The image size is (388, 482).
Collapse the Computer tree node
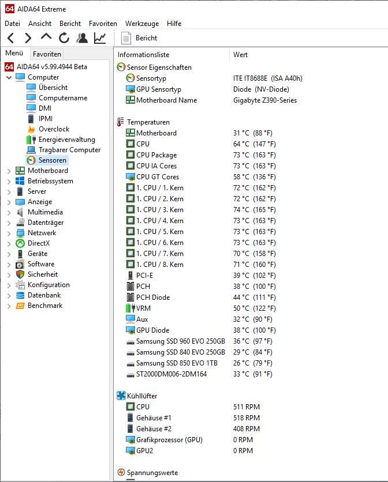(x=9, y=77)
